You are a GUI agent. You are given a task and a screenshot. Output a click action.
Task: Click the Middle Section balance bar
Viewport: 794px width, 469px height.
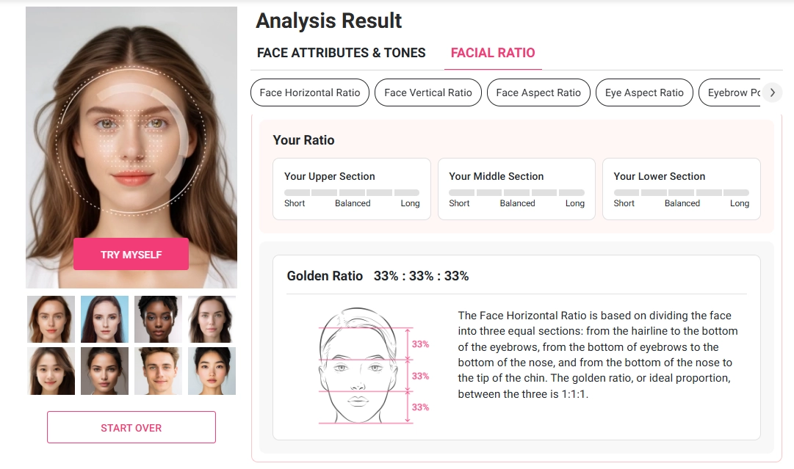(x=516, y=192)
